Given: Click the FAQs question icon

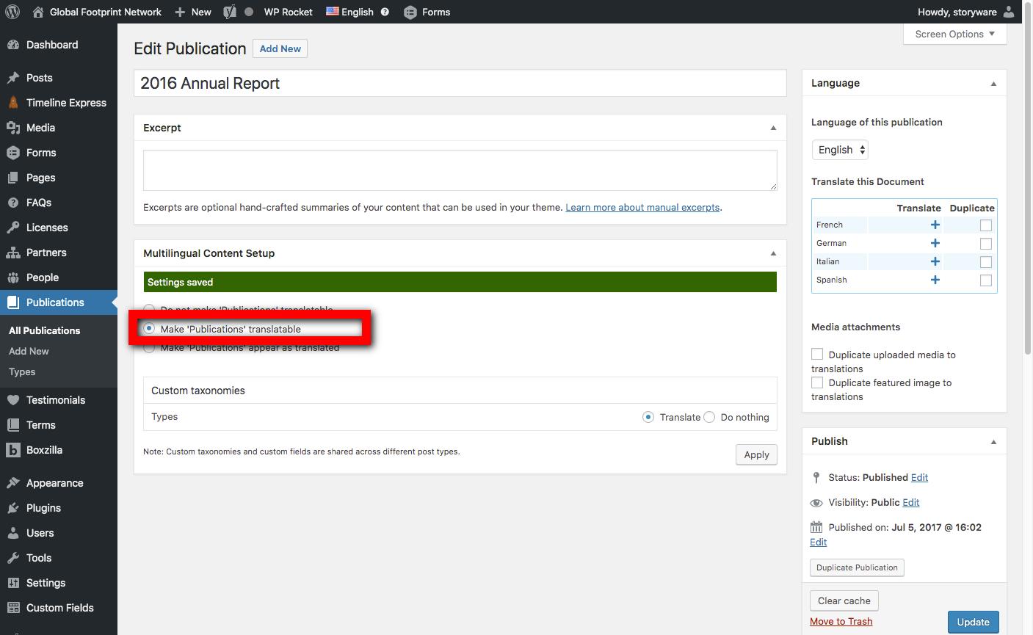Looking at the screenshot, I should 12,203.
